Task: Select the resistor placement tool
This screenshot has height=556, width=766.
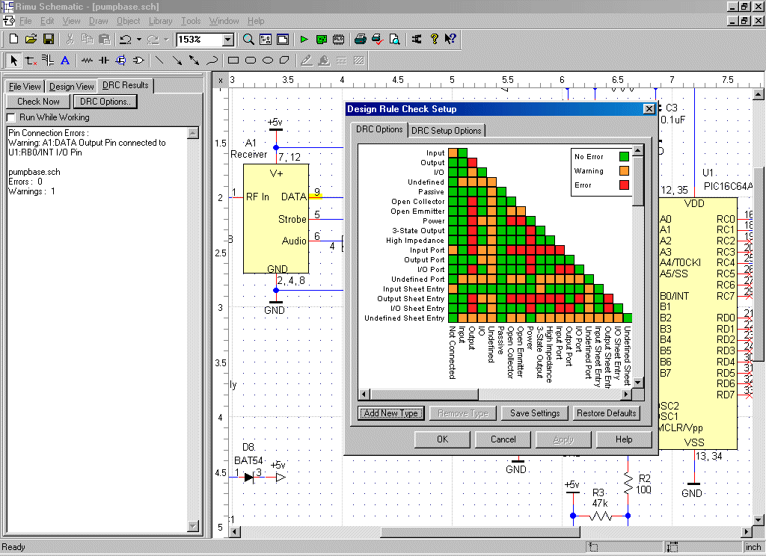Action: (x=87, y=61)
